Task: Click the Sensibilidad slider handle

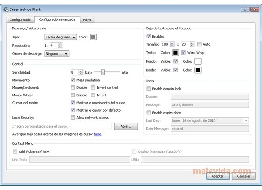Action: (x=103, y=72)
